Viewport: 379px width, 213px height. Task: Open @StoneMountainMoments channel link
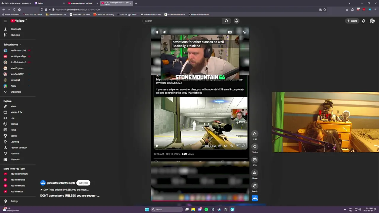pyautogui.click(x=61, y=183)
